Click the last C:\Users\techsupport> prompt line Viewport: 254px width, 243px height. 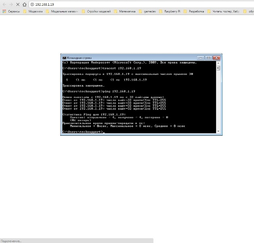click(84, 132)
